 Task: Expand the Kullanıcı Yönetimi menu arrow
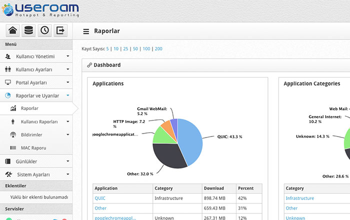[x=68, y=56]
